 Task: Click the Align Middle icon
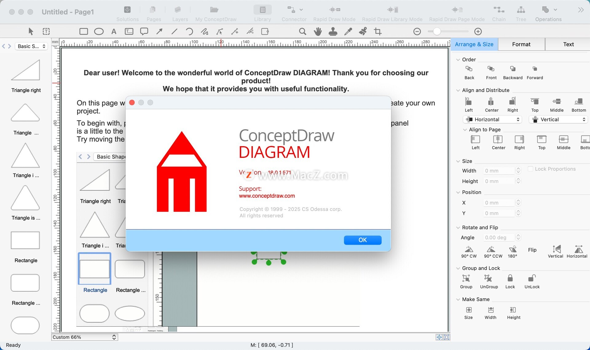[557, 101]
